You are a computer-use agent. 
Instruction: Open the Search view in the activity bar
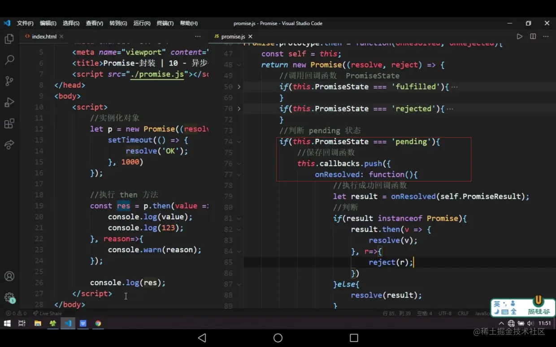[x=9, y=60]
